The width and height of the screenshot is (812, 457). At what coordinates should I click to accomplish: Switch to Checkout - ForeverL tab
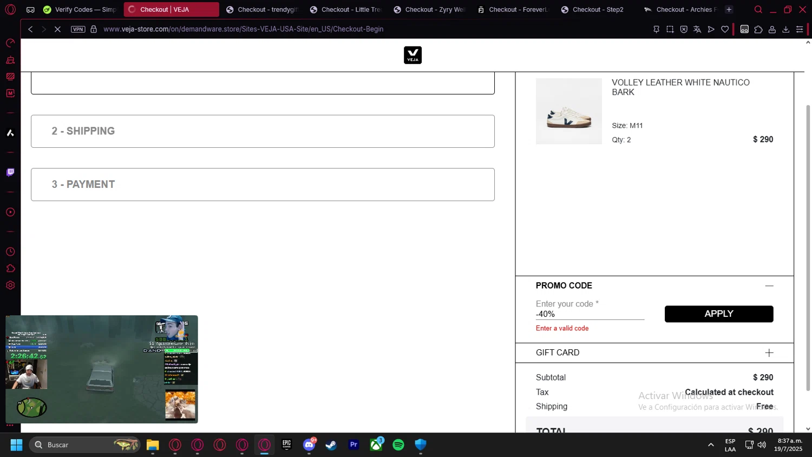(513, 10)
